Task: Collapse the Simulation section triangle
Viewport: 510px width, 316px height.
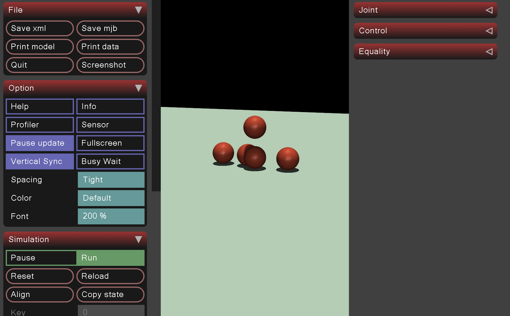Action: [x=138, y=239]
